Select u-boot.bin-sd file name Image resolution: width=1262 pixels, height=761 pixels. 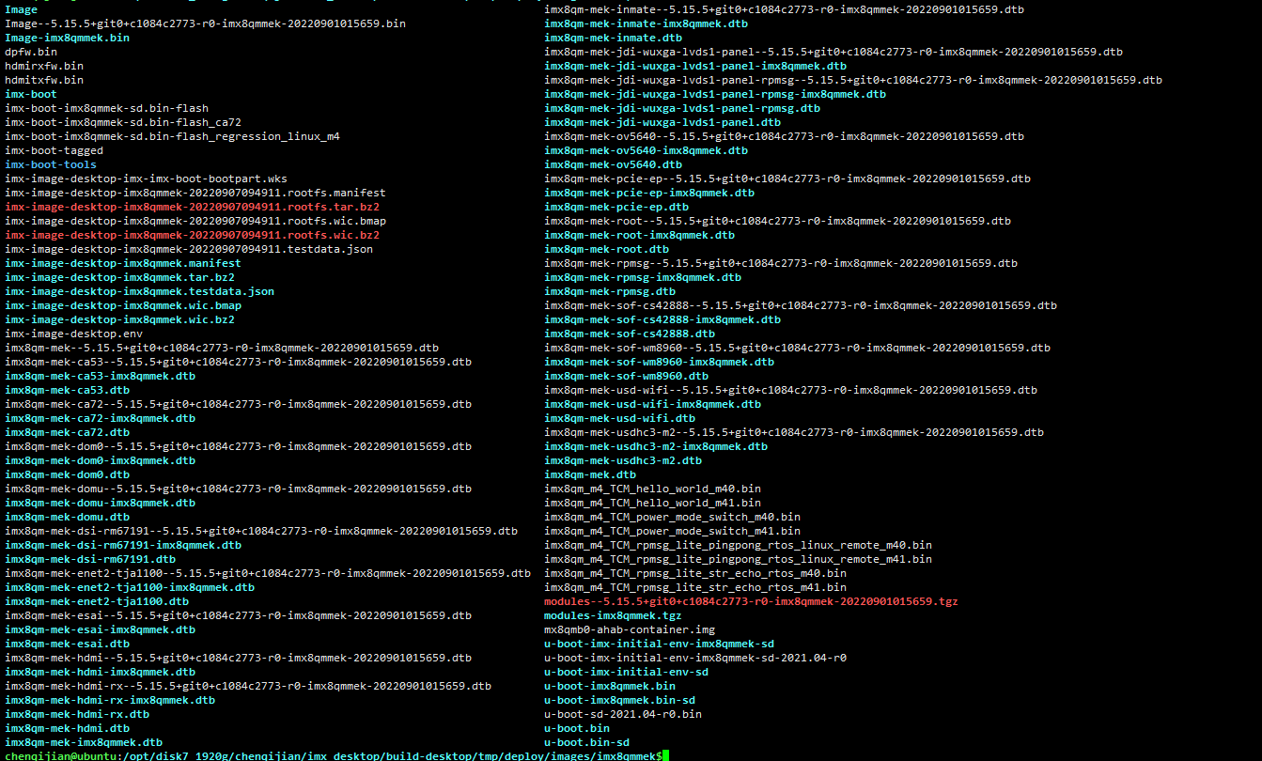click(587, 742)
